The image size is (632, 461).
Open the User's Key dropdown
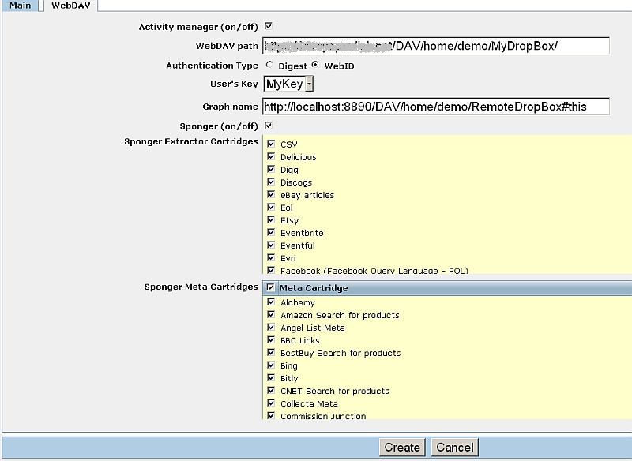pos(289,84)
